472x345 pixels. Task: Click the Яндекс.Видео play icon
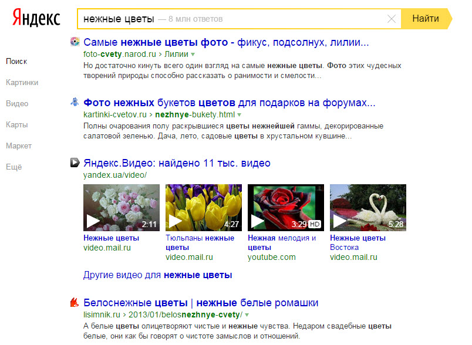(75, 163)
